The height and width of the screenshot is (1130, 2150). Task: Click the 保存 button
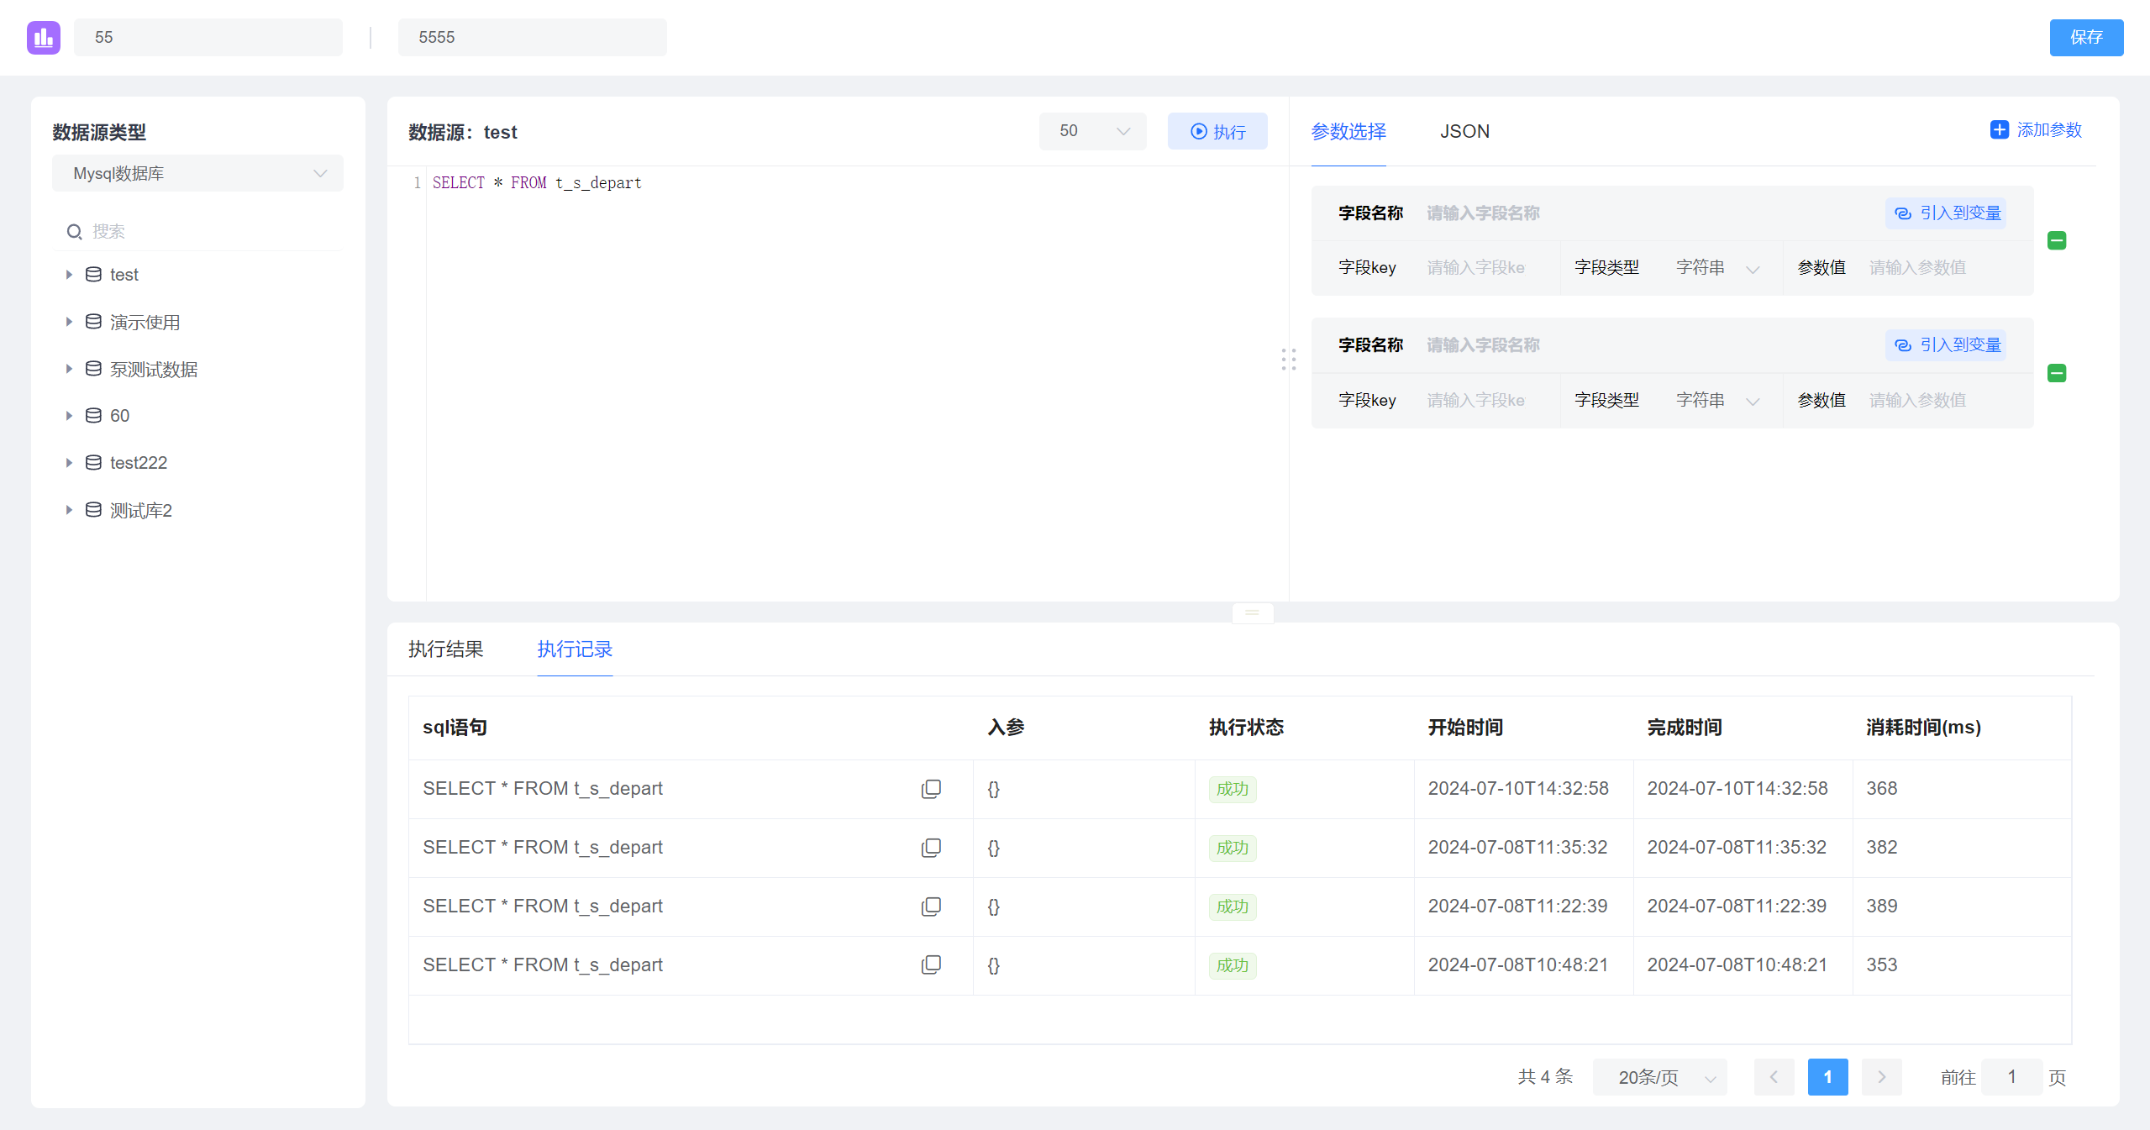2086,38
